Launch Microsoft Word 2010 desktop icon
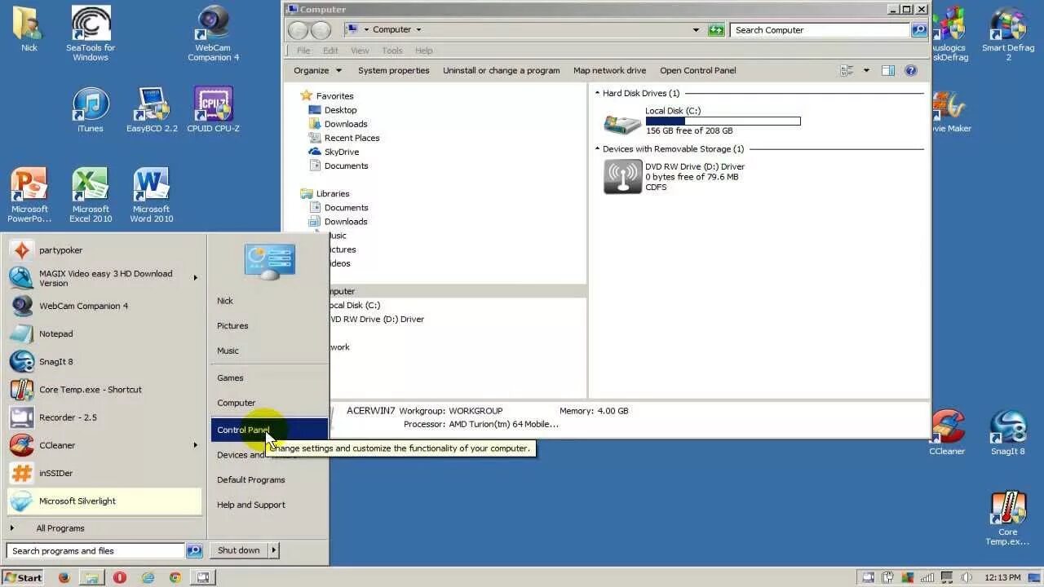Screen dimensions: 1044x587 point(152,196)
